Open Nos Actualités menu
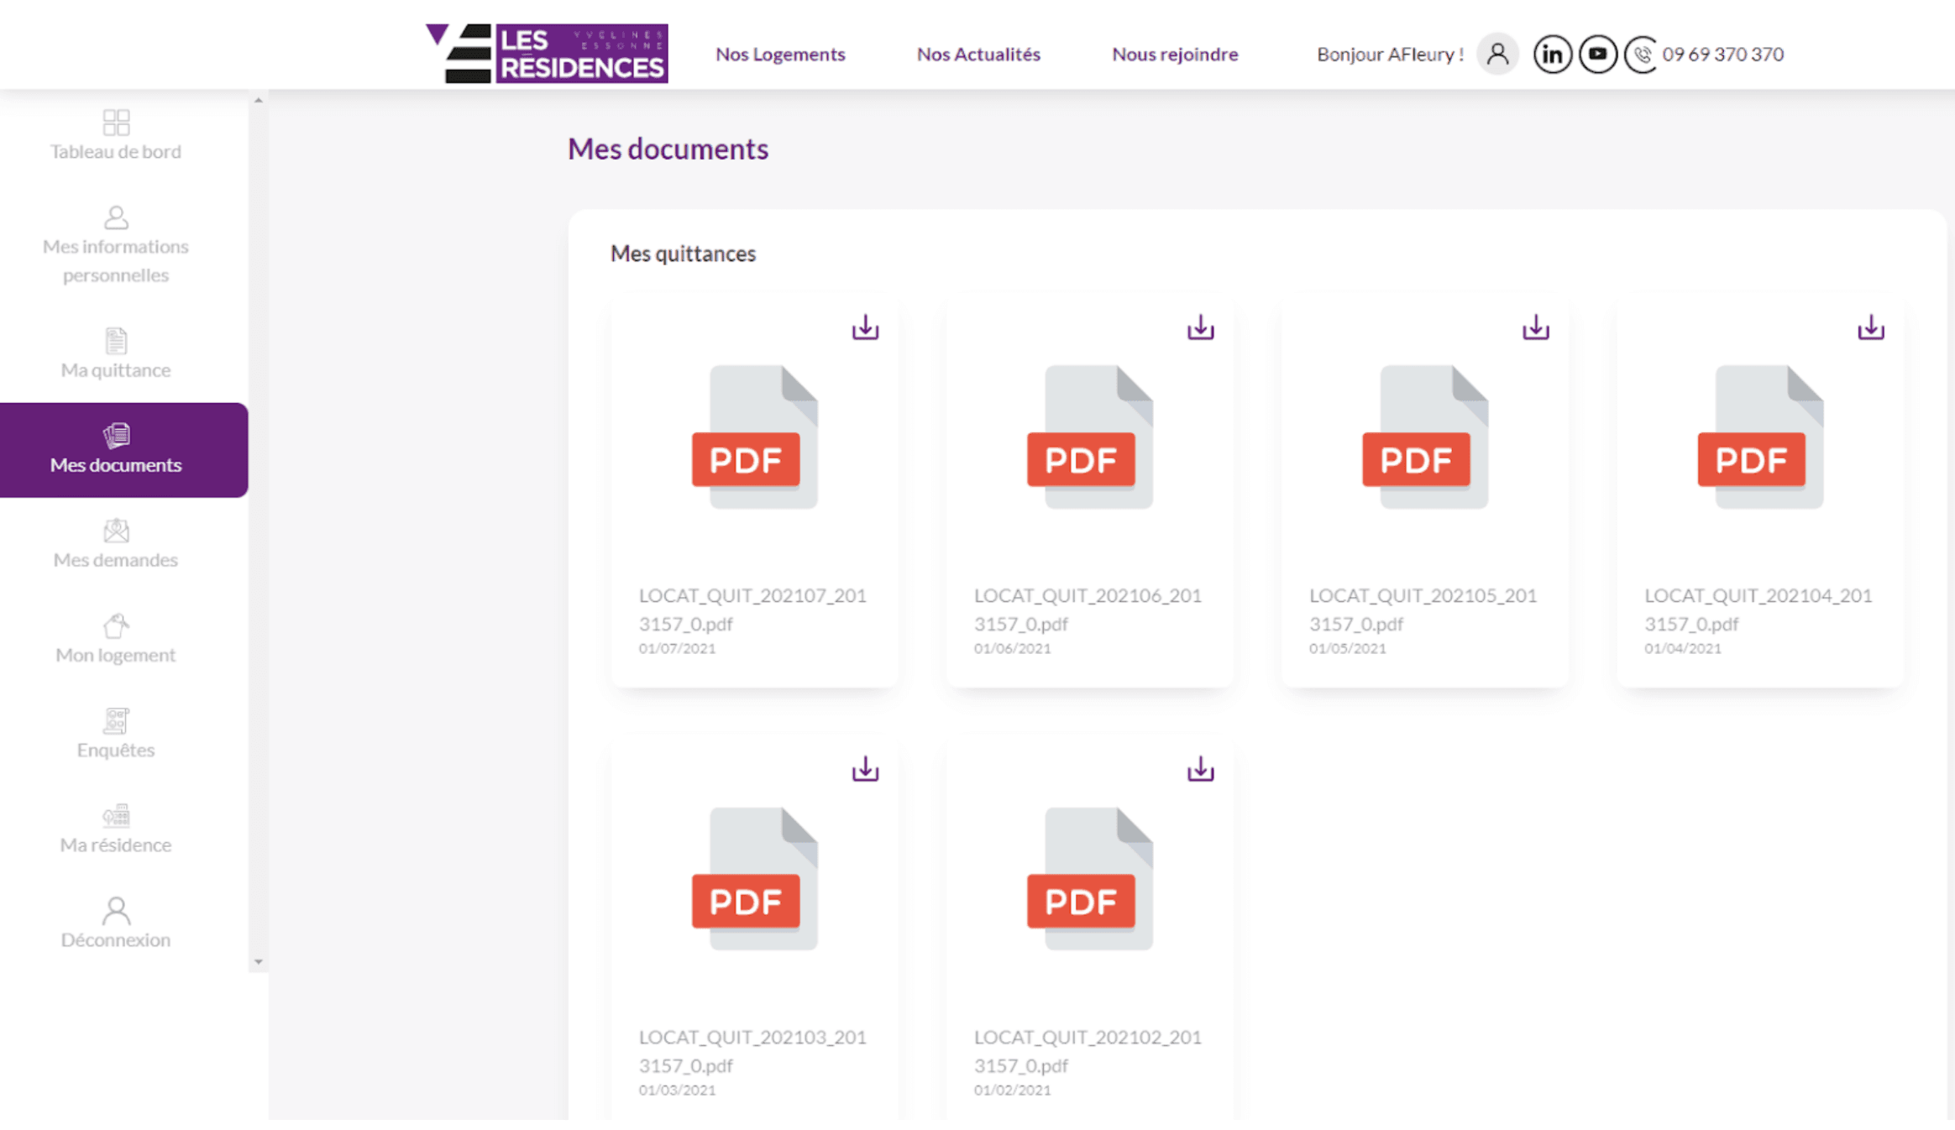 click(x=978, y=55)
